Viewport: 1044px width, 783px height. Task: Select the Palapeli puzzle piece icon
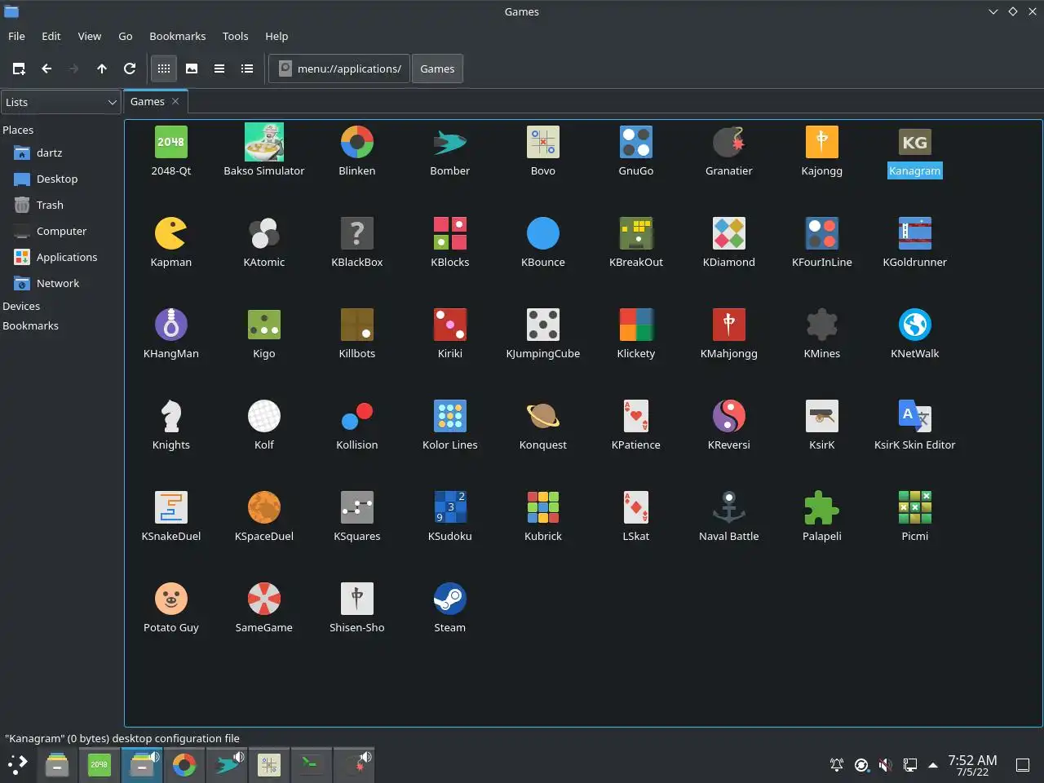point(822,507)
